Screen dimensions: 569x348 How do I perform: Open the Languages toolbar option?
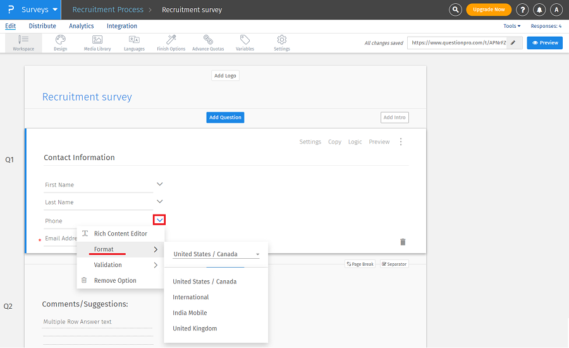pyautogui.click(x=134, y=42)
